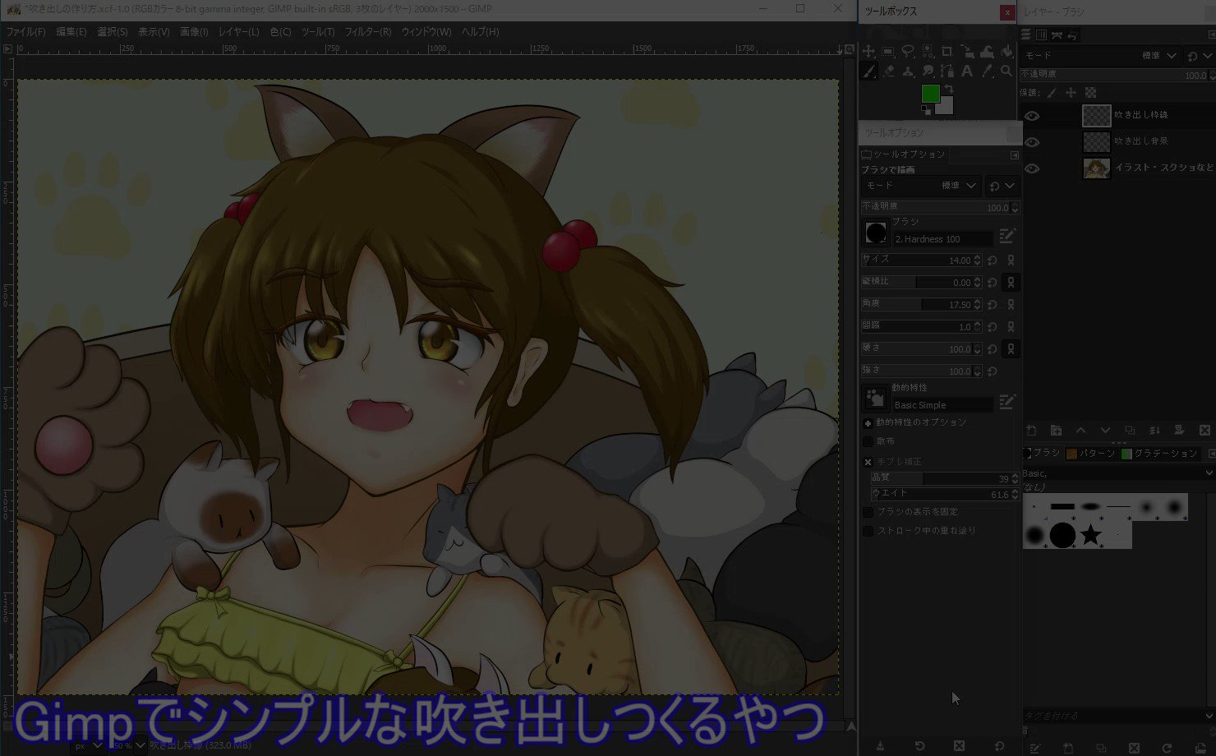The width and height of the screenshot is (1216, 756).
Task: Select the star brush thumbnail
Action: pos(1090,535)
